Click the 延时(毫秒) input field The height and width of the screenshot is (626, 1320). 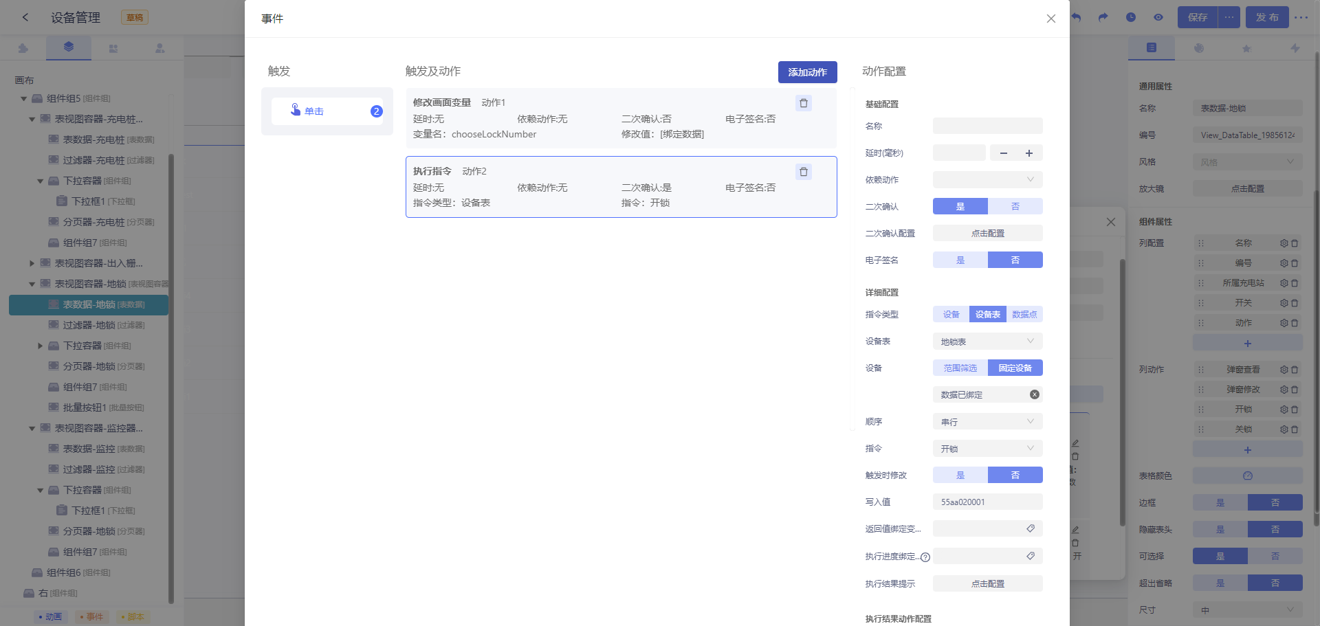click(x=960, y=153)
